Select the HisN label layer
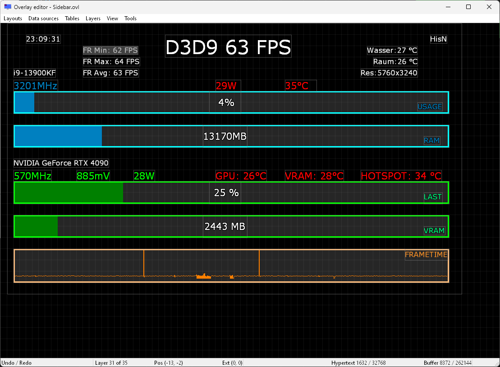Screen dimensions: 500x367 click(x=438, y=39)
